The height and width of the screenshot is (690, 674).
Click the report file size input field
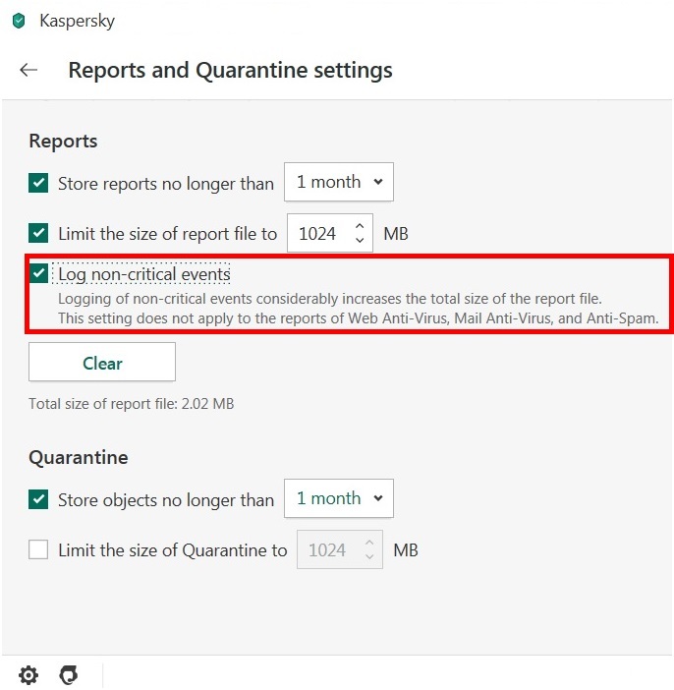[x=317, y=234]
